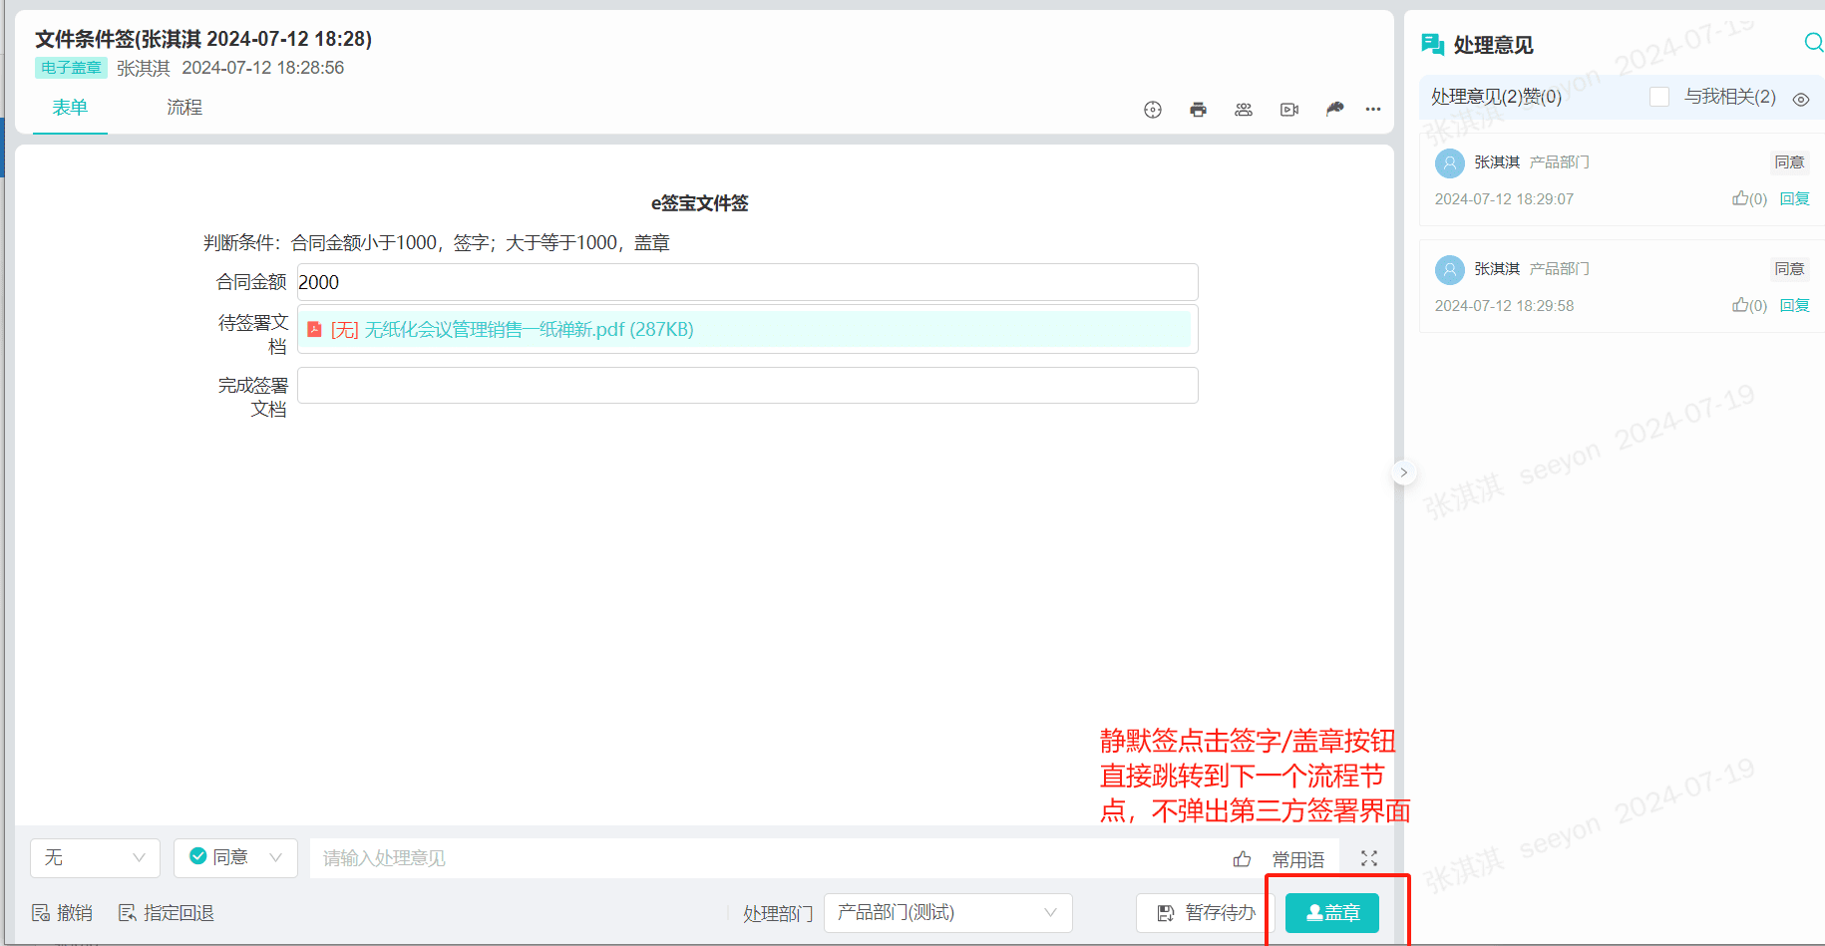Expand the opinion box to fullscreen

click(1369, 858)
